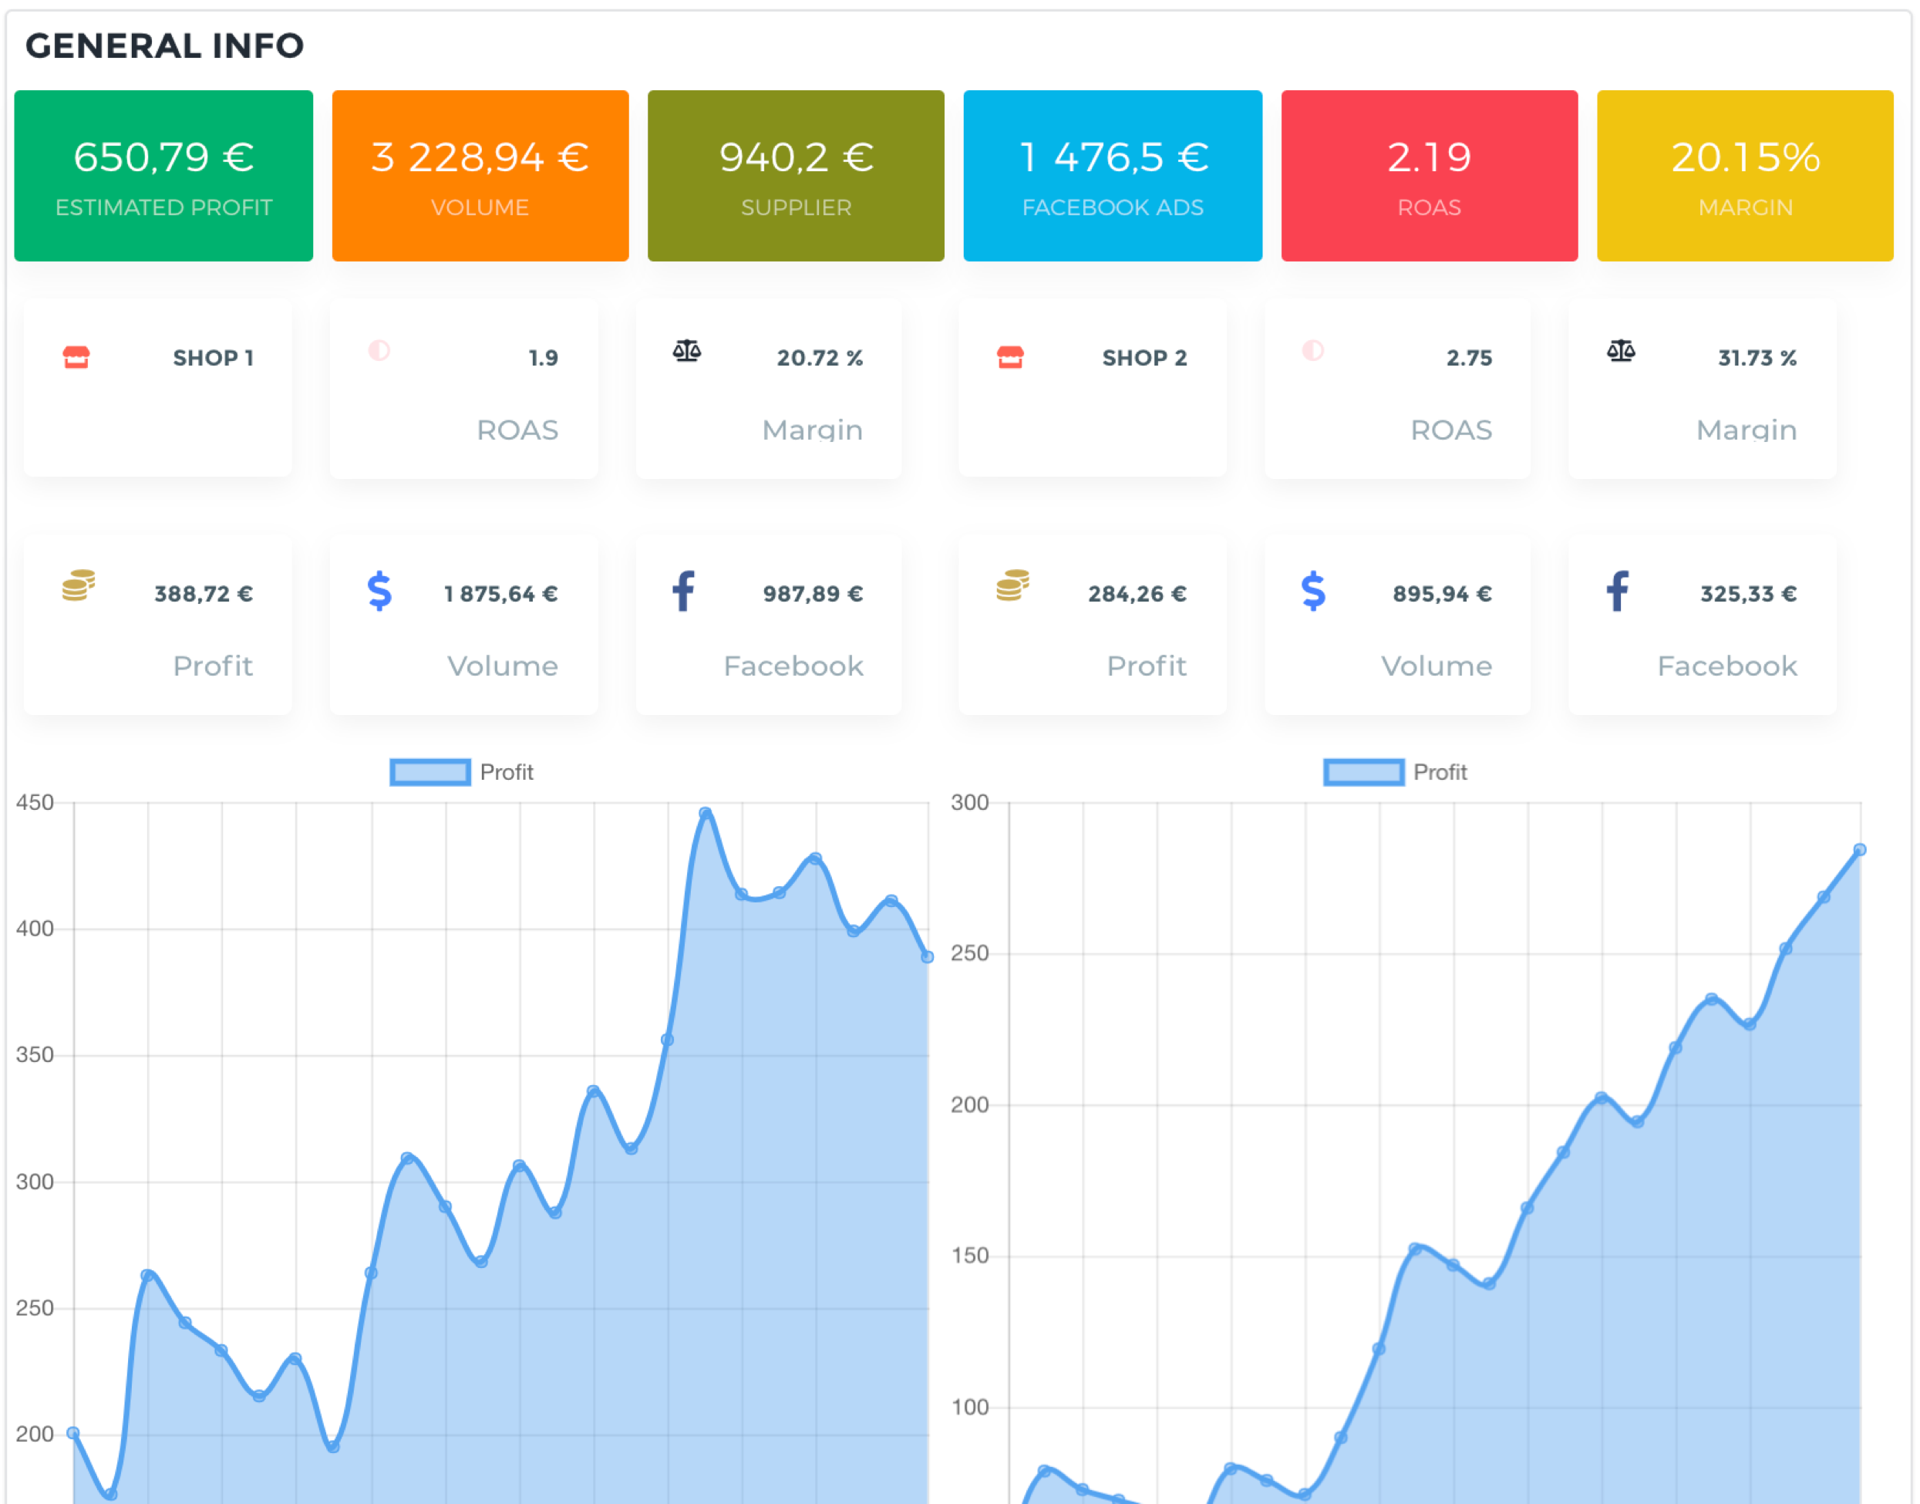Image resolution: width=1920 pixels, height=1504 pixels.
Task: Select the blue Facebook Ads card
Action: [1112, 175]
